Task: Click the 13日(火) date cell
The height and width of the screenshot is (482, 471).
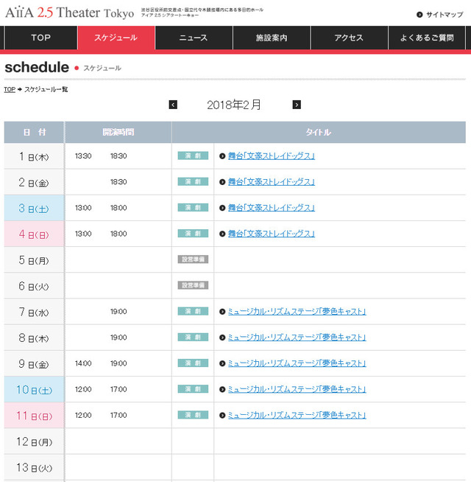Action: pos(34,467)
